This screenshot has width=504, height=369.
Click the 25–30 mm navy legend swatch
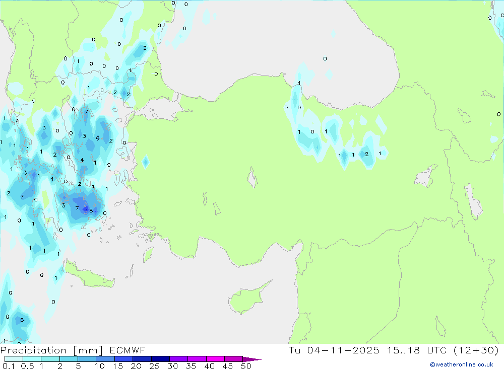click(x=160, y=359)
